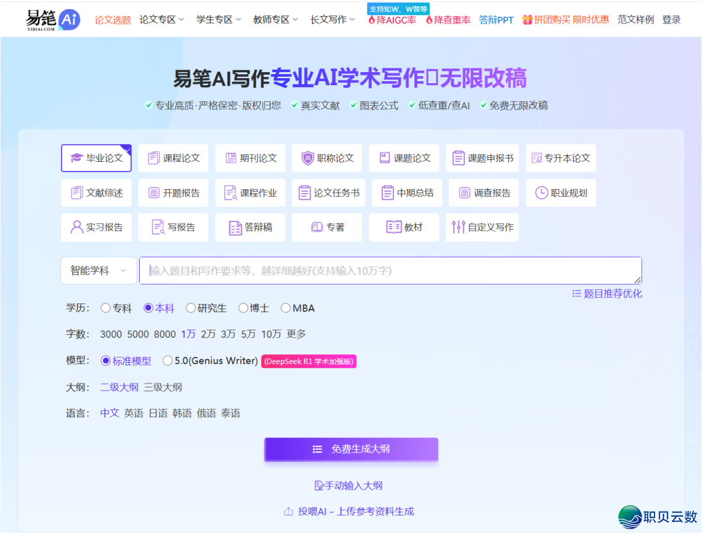This screenshot has height=533, width=702.
Task: Click the 教材 open-book icon
Action: click(x=394, y=227)
